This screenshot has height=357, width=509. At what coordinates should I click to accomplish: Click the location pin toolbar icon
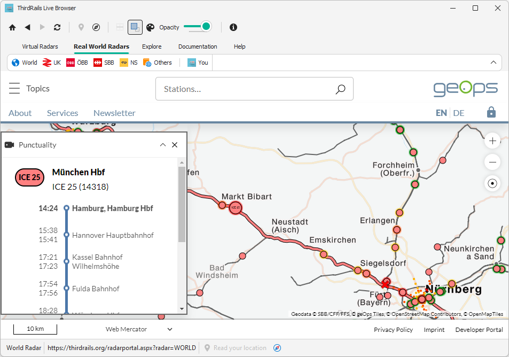81,27
